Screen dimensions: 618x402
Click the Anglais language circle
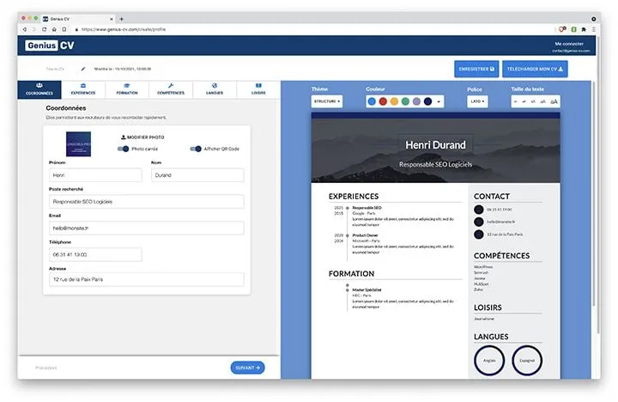[489, 360]
